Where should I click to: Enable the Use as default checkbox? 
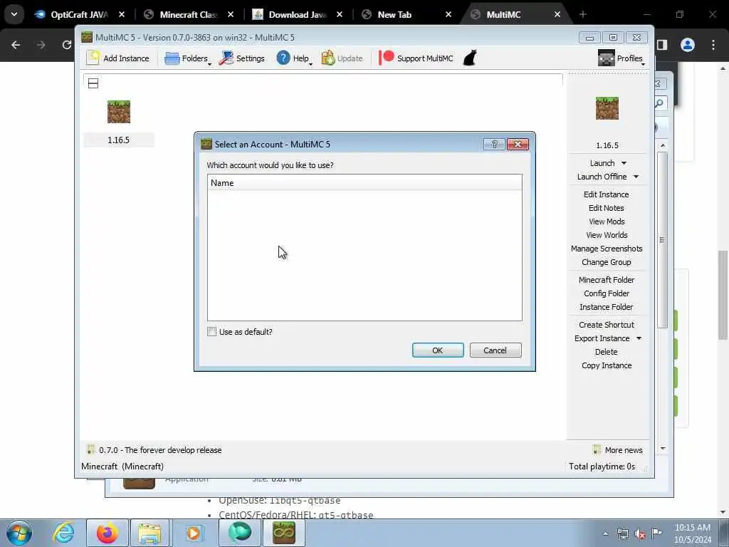pyautogui.click(x=212, y=332)
